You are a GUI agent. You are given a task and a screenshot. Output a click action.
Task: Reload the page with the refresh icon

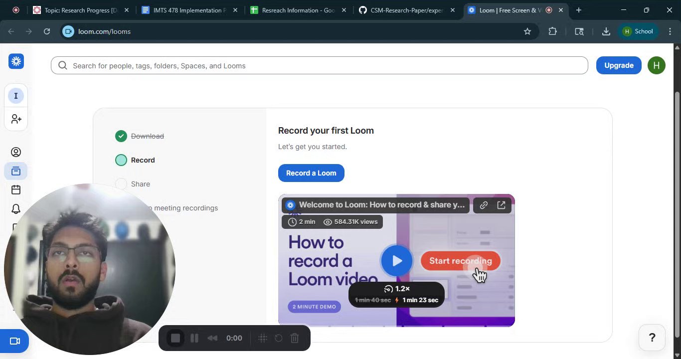(x=47, y=31)
